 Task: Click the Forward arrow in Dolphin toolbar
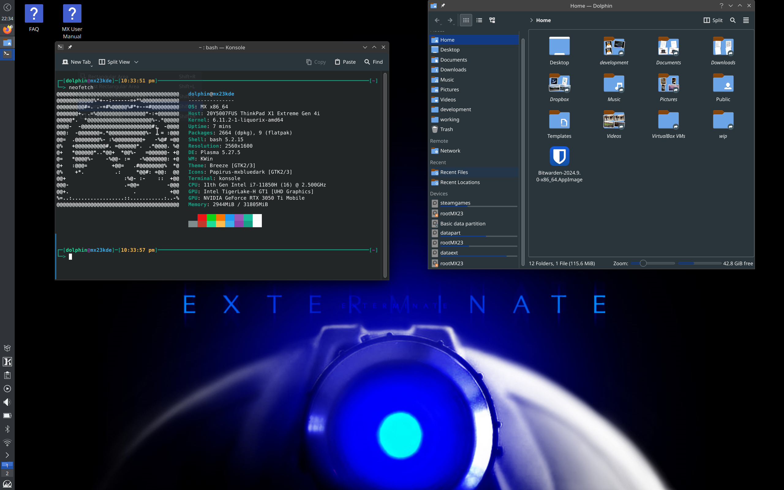pos(450,20)
